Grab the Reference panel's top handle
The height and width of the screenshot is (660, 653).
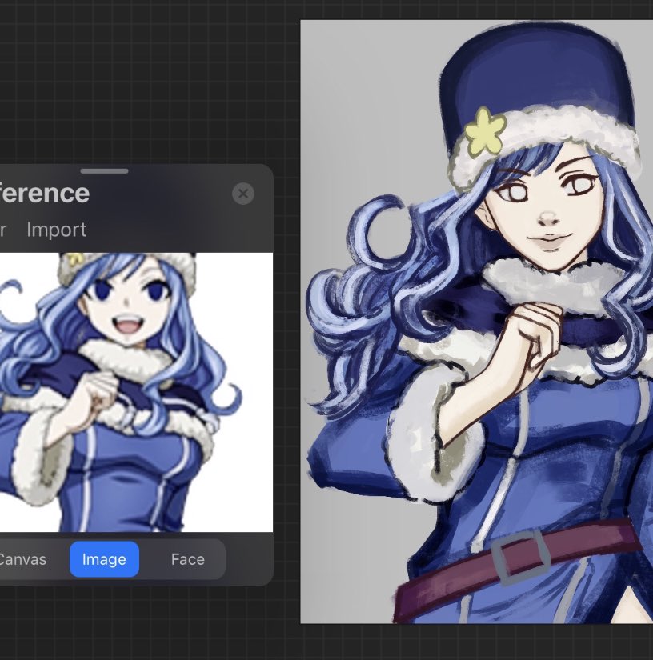[104, 171]
